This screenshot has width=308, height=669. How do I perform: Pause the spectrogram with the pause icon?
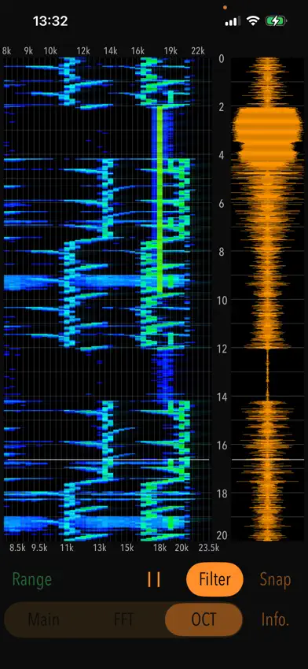pyautogui.click(x=154, y=579)
